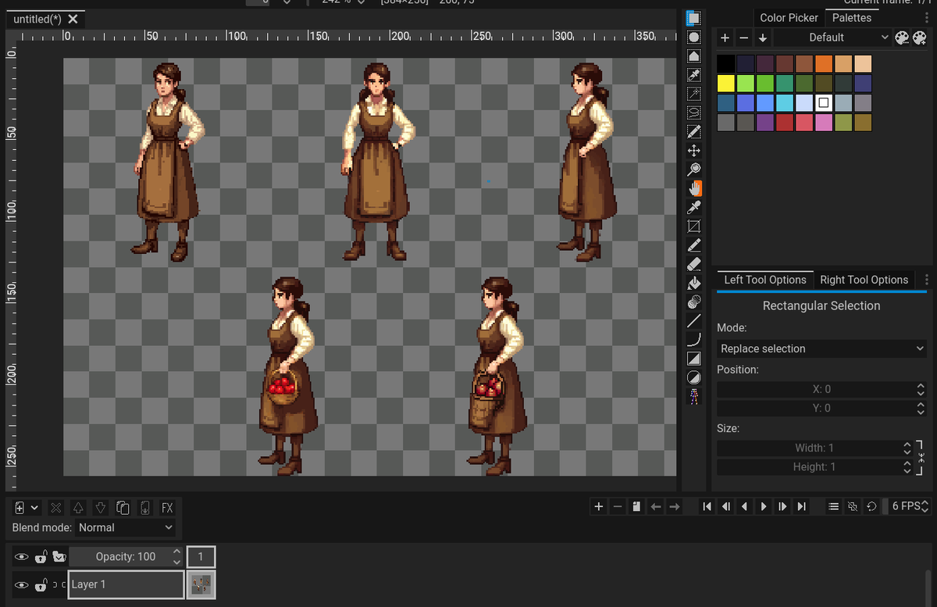Pick the yellow palette swatch

tap(726, 83)
